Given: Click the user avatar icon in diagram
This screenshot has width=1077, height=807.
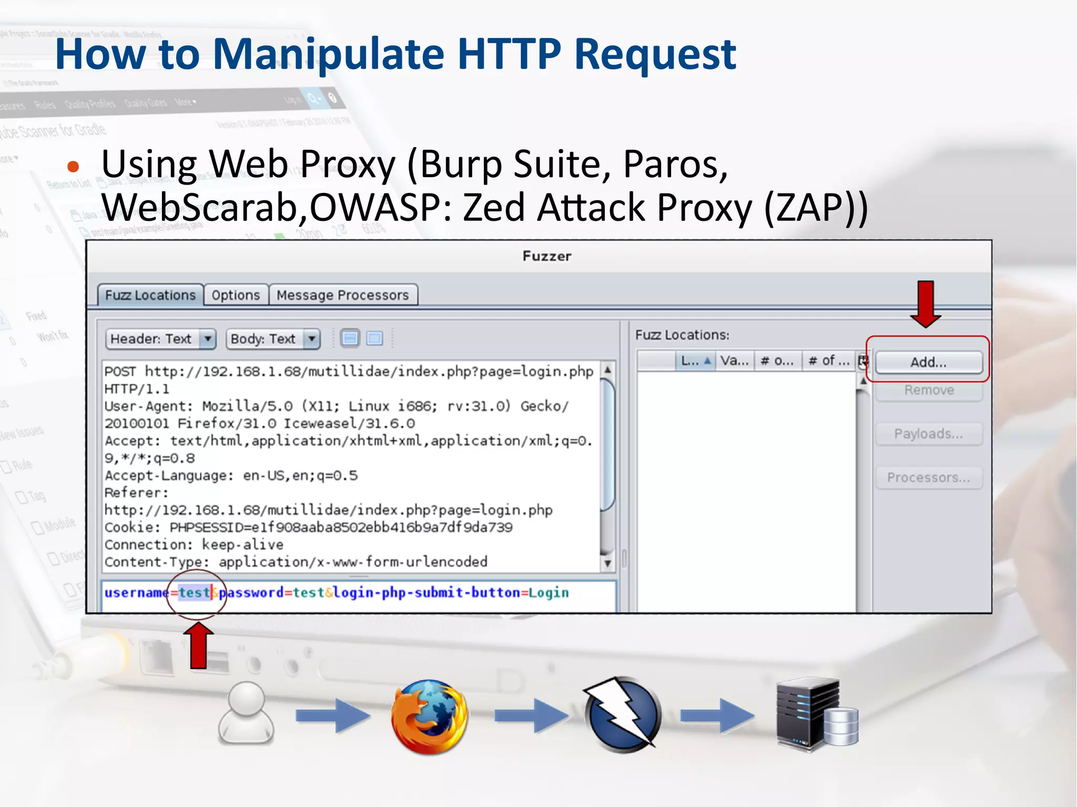Looking at the screenshot, I should click(x=246, y=713).
